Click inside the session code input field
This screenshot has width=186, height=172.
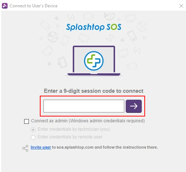(x=84, y=106)
